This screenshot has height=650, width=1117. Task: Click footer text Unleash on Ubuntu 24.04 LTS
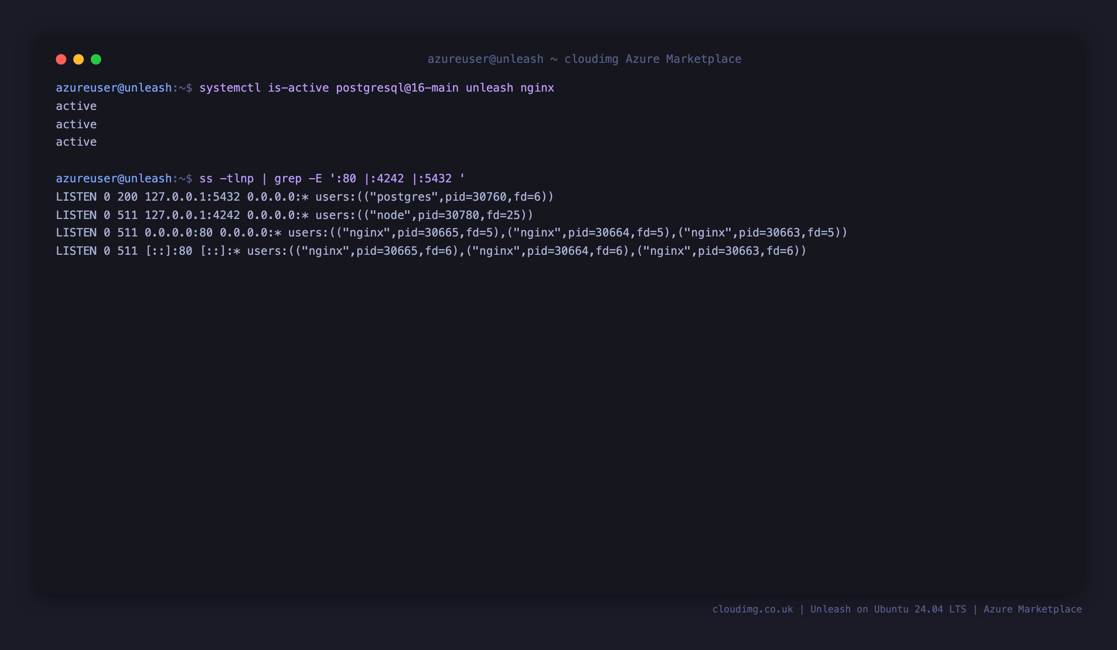[x=888, y=609]
